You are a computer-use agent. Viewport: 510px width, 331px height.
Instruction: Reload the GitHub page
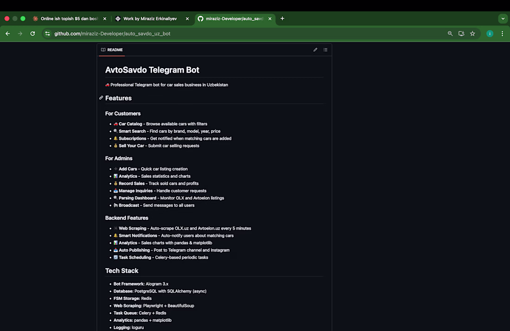[x=32, y=33]
